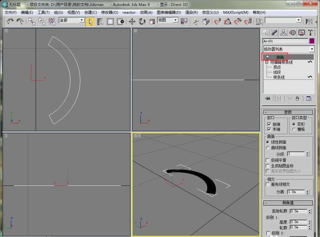The width and height of the screenshot is (320, 237).
Task: Collapse the 可编辑样条线 tree node
Action: (x=267, y=62)
